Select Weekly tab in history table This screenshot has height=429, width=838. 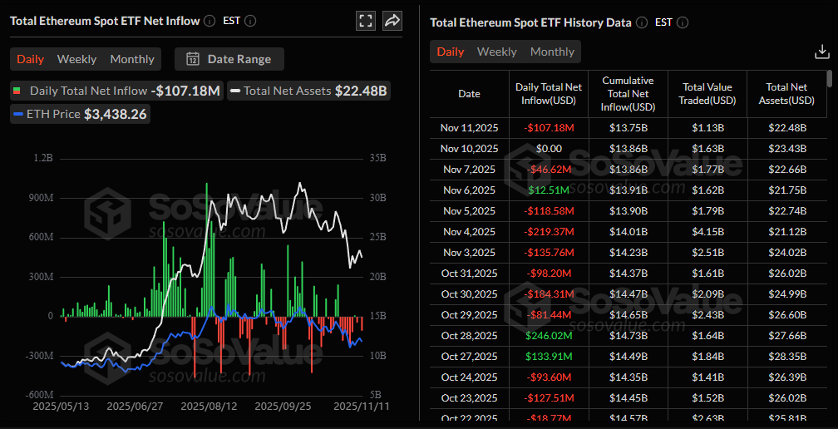coord(496,52)
